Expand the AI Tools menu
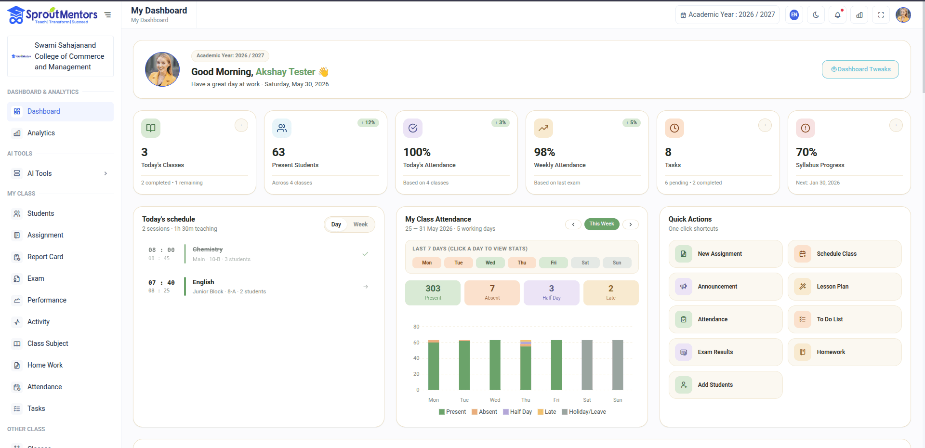The image size is (925, 448). 60,173
